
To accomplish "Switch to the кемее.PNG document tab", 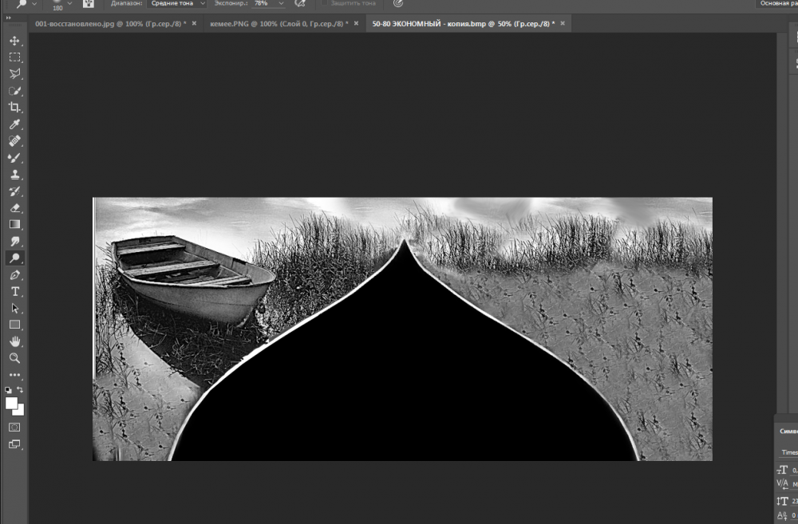I will (x=277, y=24).
